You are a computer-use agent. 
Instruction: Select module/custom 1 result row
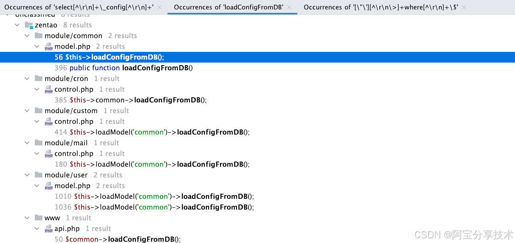coord(257,111)
